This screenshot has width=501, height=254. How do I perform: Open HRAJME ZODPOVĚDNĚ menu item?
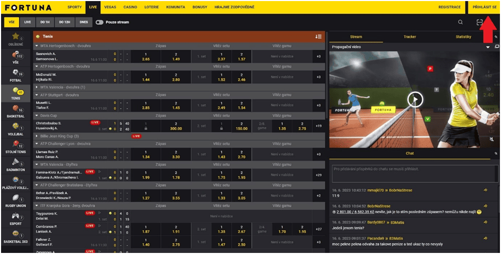tap(234, 7)
